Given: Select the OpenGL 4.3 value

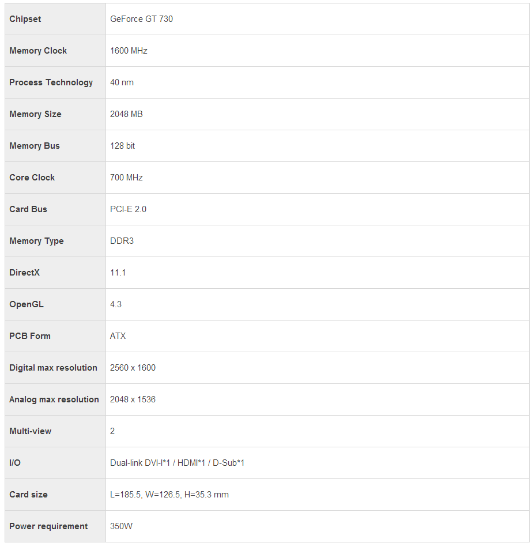Looking at the screenshot, I should pos(116,304).
